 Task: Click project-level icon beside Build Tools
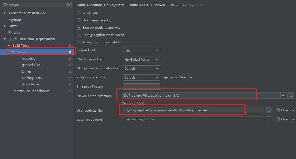click(x=70, y=46)
